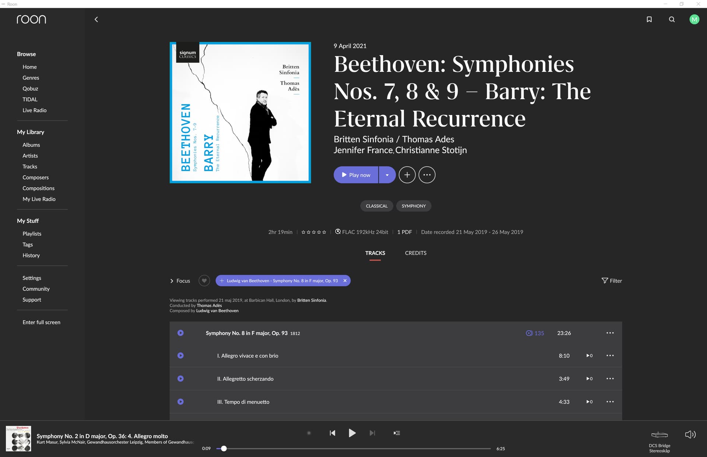Screen dimensions: 707x457
Task: Open Playlists in My Stuff
Action: tap(32, 234)
